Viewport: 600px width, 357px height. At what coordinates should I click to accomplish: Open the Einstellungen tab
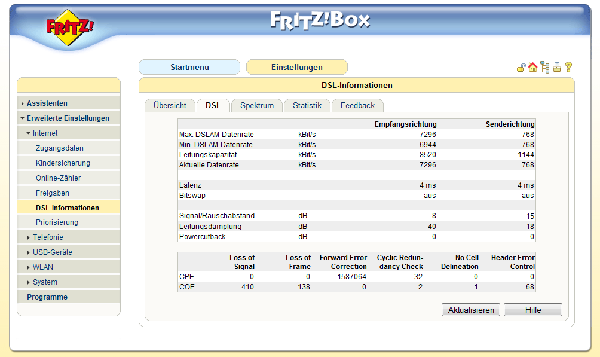297,67
